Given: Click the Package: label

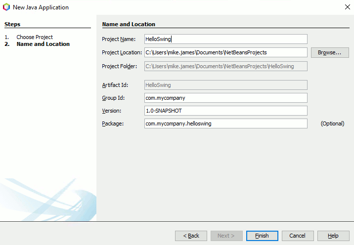Looking at the screenshot, I should pyautogui.click(x=113, y=123).
